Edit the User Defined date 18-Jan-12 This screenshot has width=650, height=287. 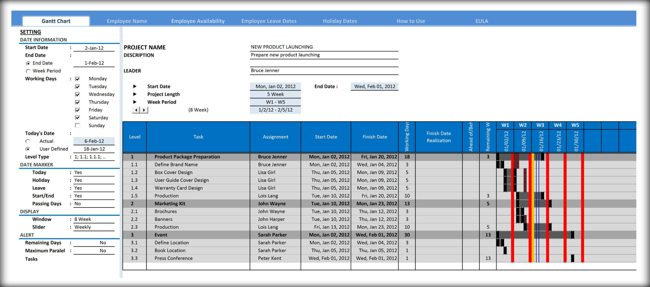tap(94, 149)
